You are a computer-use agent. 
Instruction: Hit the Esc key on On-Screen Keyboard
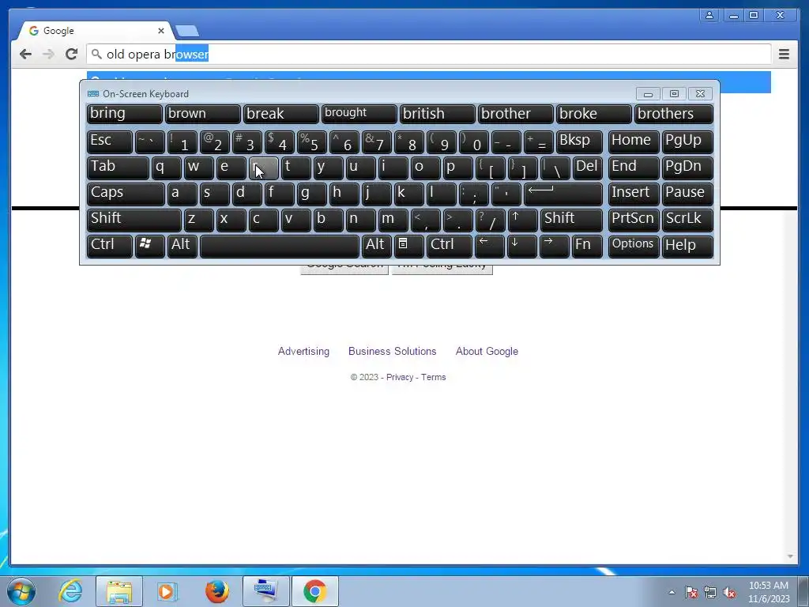(109, 142)
